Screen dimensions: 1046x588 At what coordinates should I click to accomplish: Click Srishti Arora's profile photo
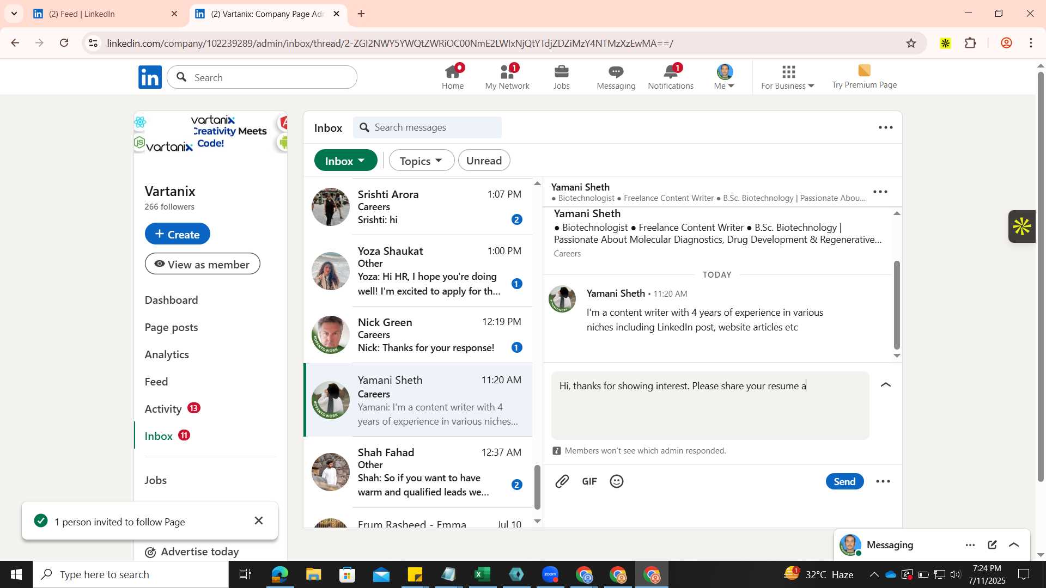click(331, 207)
